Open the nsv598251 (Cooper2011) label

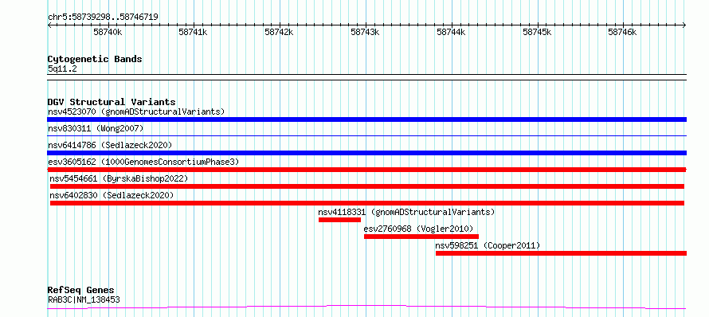click(488, 245)
